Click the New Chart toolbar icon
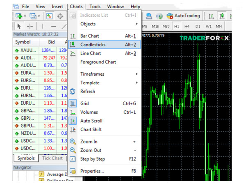 coord(19,16)
